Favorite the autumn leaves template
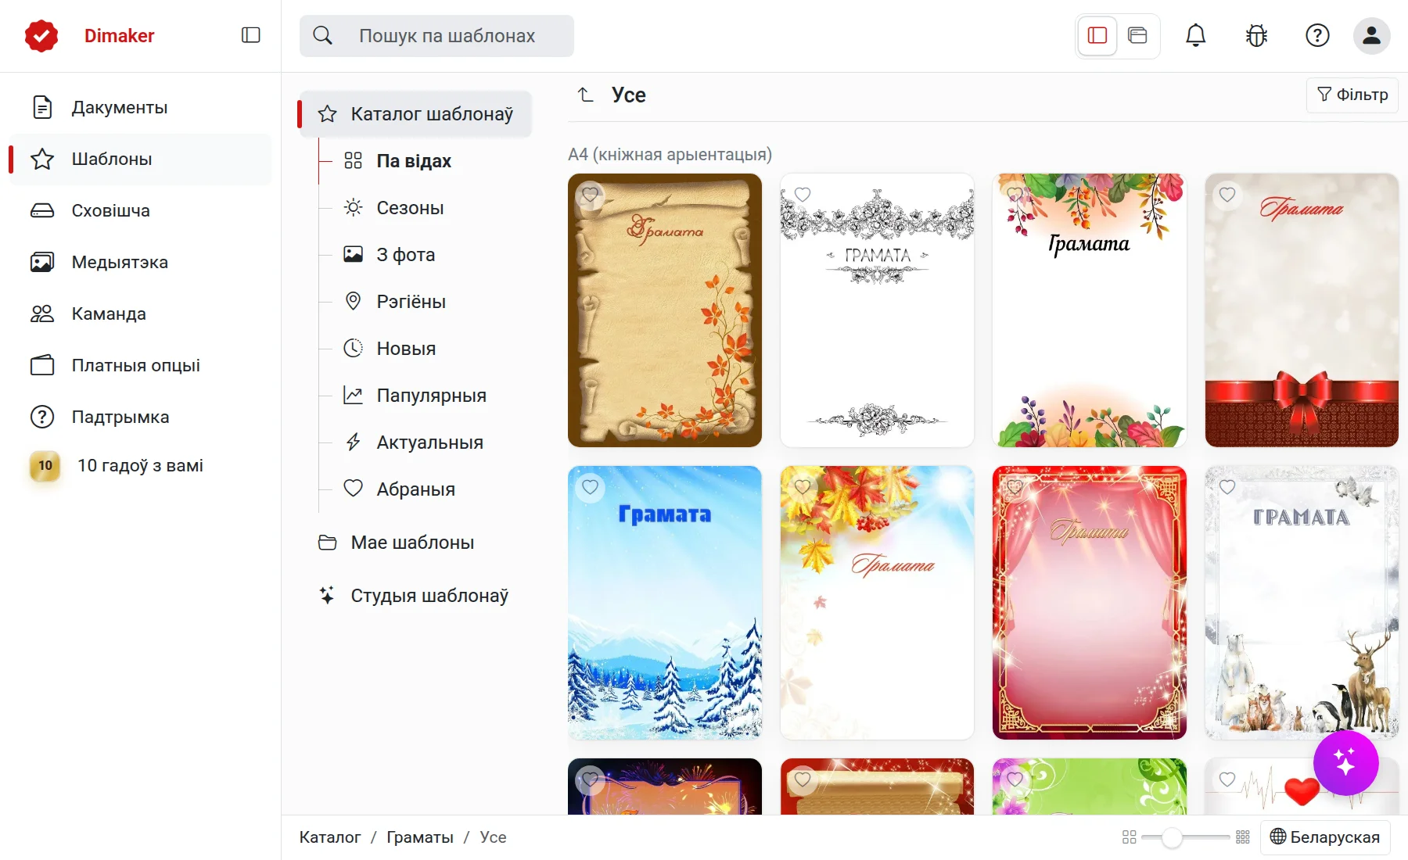The width and height of the screenshot is (1408, 860). click(803, 486)
